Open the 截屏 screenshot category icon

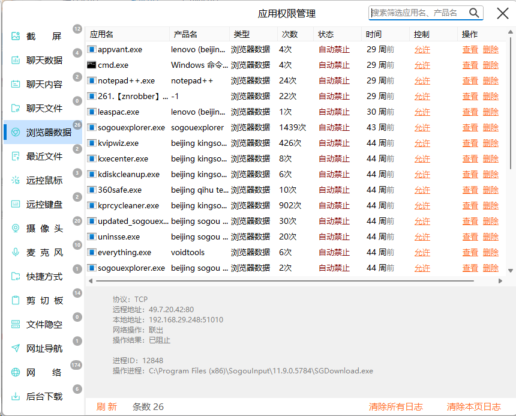[16, 36]
